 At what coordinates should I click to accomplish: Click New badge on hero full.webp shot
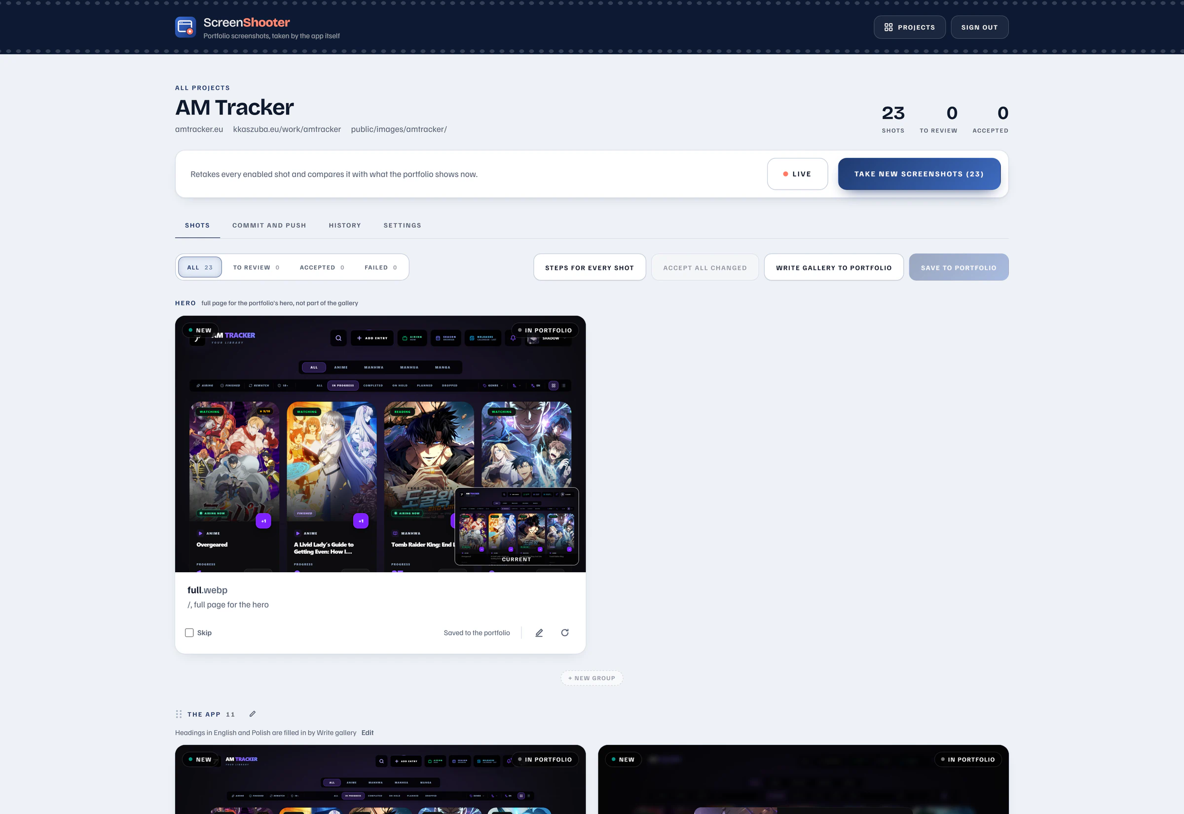click(200, 330)
